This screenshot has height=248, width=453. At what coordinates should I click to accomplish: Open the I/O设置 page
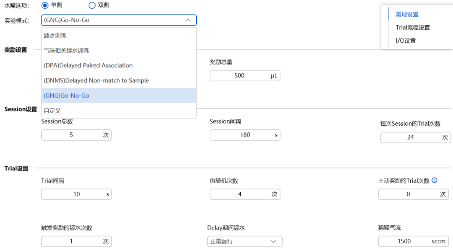[x=404, y=41]
